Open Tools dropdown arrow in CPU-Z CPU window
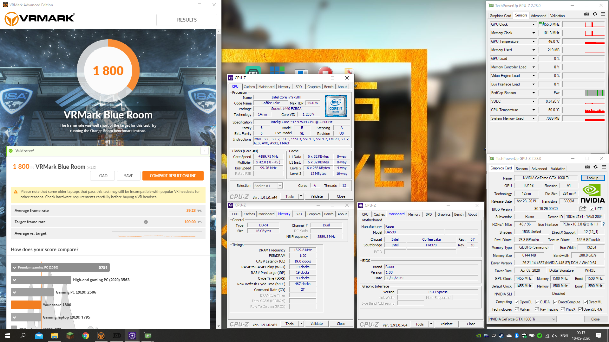 click(301, 196)
